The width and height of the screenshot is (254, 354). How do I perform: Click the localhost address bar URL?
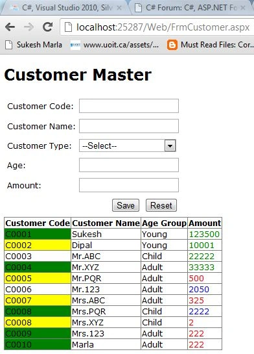[x=163, y=27]
